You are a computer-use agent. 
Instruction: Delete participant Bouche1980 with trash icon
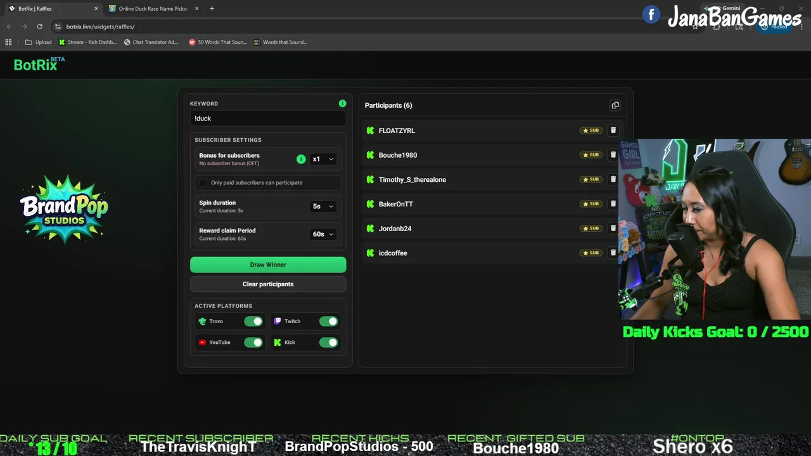(x=613, y=155)
